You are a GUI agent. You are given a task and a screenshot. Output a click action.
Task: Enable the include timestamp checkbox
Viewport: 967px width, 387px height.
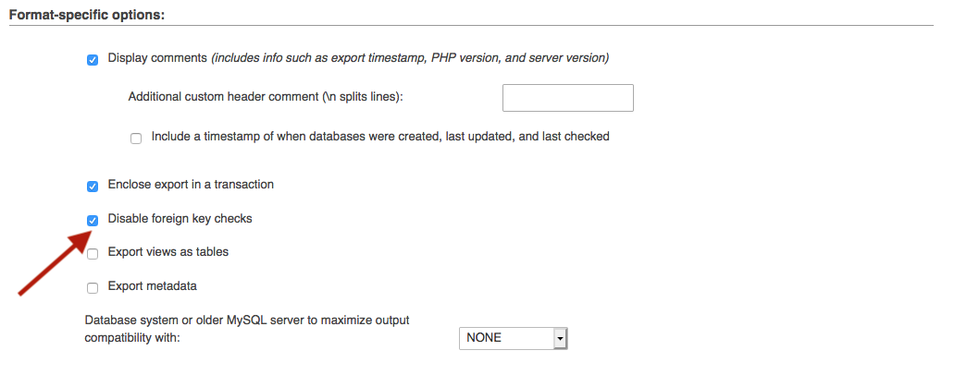pos(136,138)
